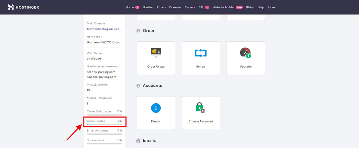Click the Hostinger nameservers label
359x148 pixels.
[103, 66]
